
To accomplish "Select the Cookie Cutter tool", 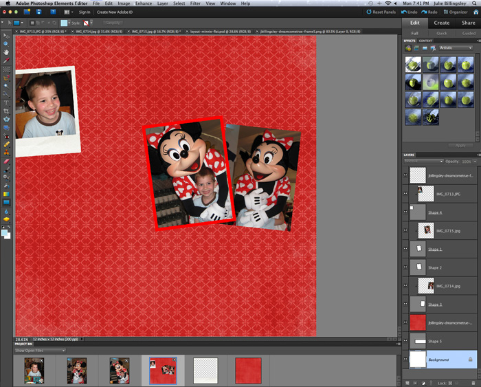I will click(x=6, y=120).
